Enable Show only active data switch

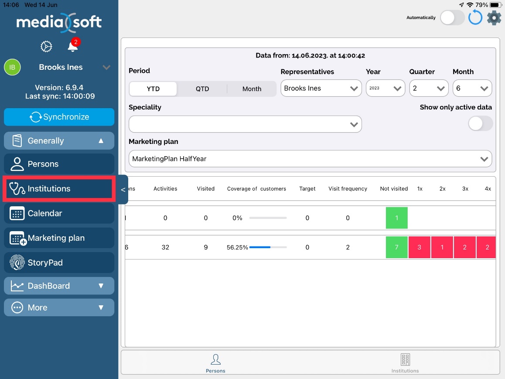(480, 123)
